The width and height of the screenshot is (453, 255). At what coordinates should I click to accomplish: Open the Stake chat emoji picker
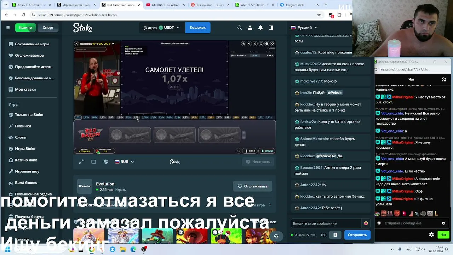[366, 223]
